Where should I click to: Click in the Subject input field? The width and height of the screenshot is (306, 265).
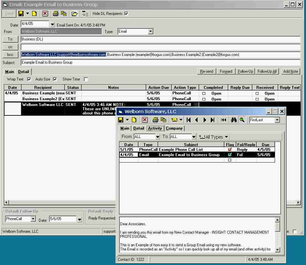pyautogui.click(x=160, y=62)
